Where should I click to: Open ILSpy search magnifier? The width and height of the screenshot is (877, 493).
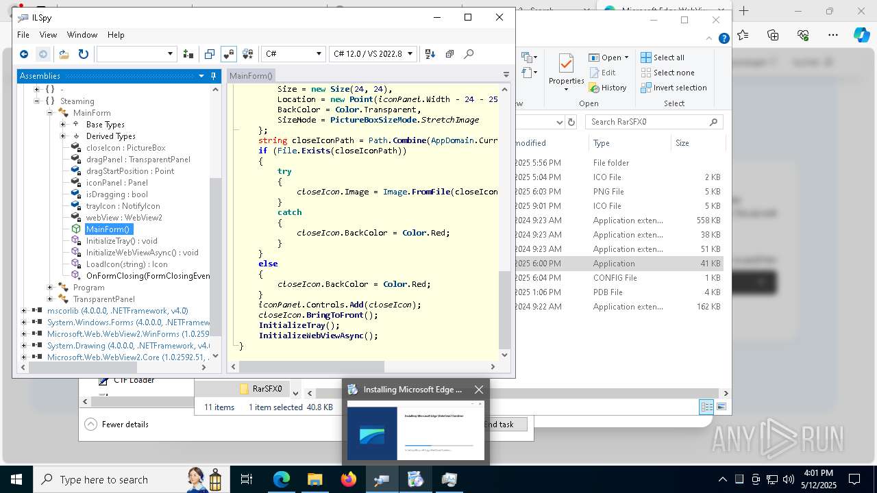[469, 53]
